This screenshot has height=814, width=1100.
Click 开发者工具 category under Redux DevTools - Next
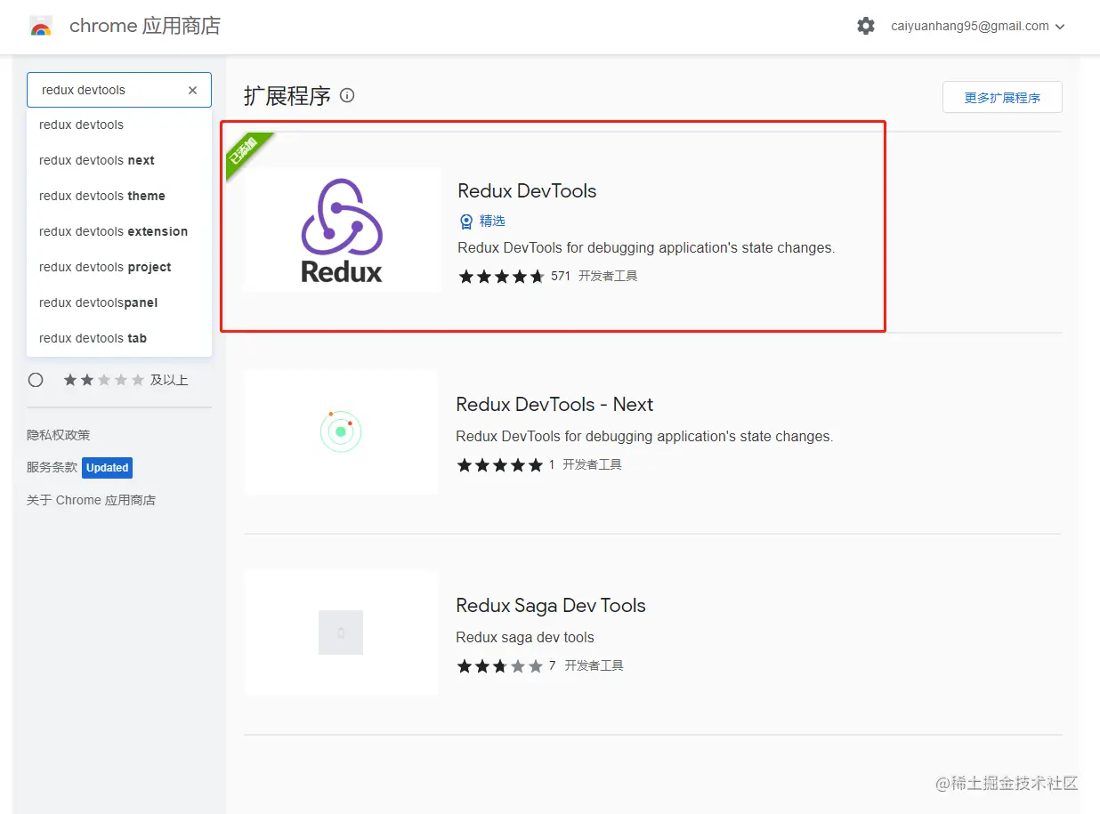593,464
